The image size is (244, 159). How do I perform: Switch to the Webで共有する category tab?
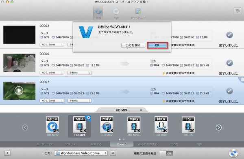click(148, 144)
